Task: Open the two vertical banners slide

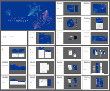Action: click(96, 82)
